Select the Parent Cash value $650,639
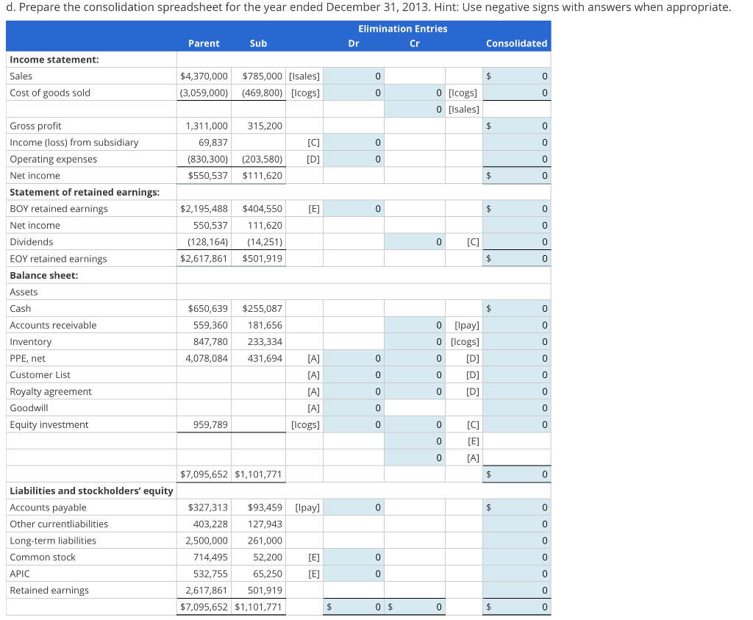This screenshot has height=620, width=753. 208,308
